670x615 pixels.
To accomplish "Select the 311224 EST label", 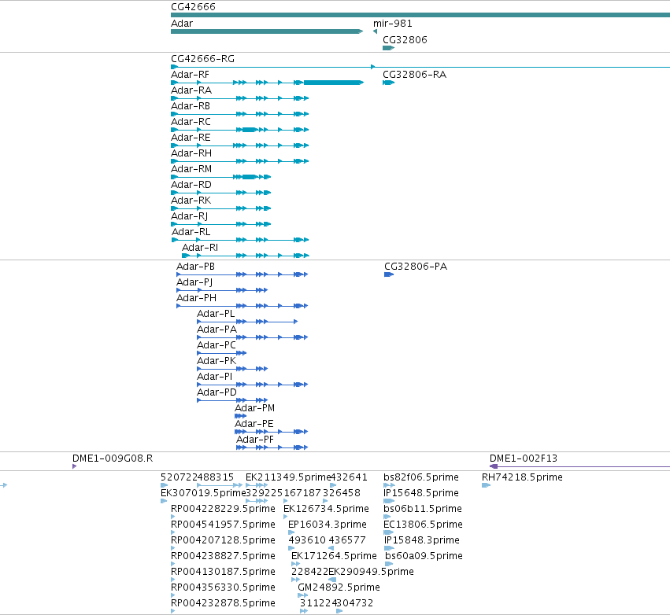I will point(317,603).
